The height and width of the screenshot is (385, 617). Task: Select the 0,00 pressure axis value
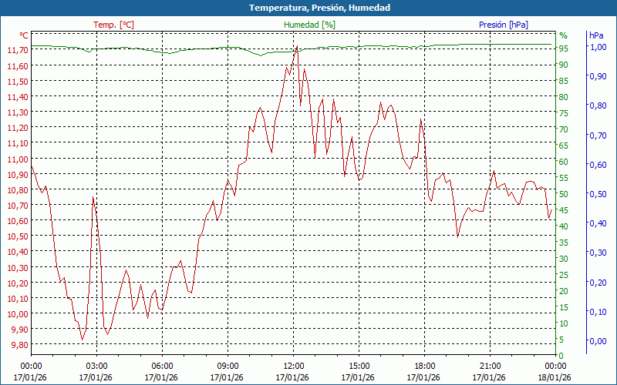tap(597, 341)
